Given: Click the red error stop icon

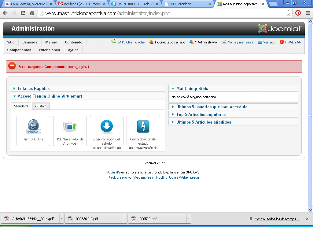Looking at the screenshot, I should click(x=12, y=66).
